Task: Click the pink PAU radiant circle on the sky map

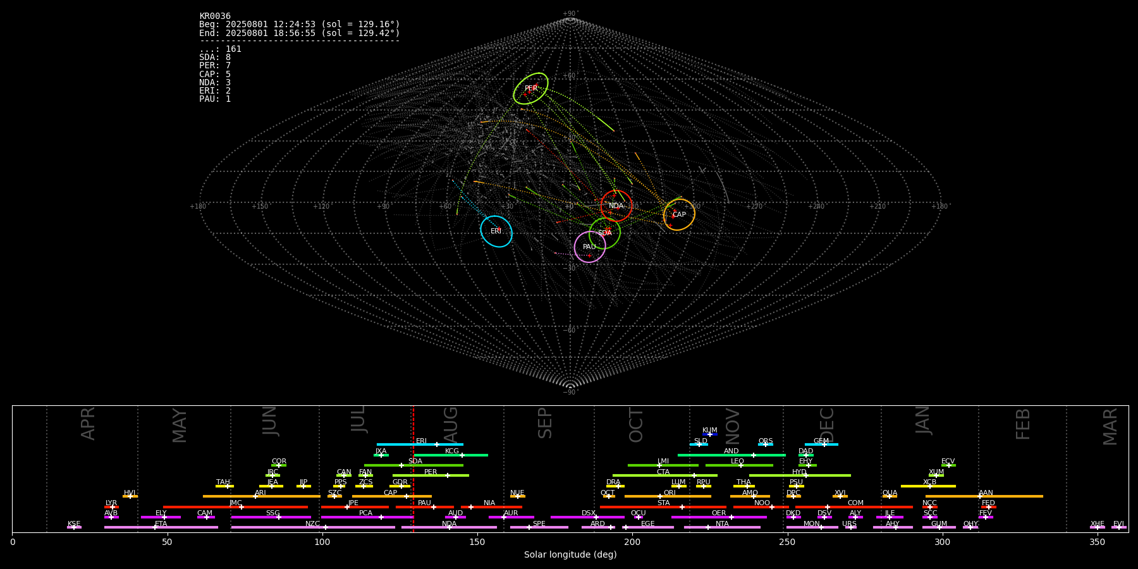Action: pyautogui.click(x=590, y=247)
